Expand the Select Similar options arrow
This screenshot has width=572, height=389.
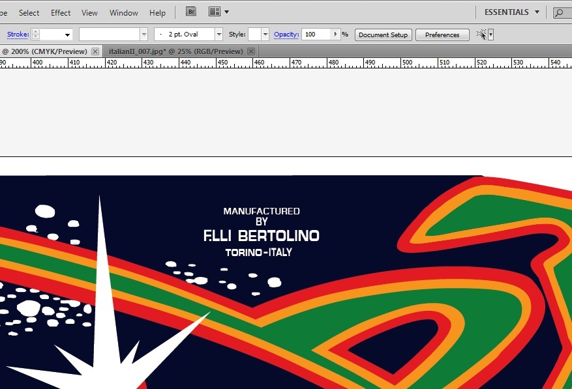[490, 35]
